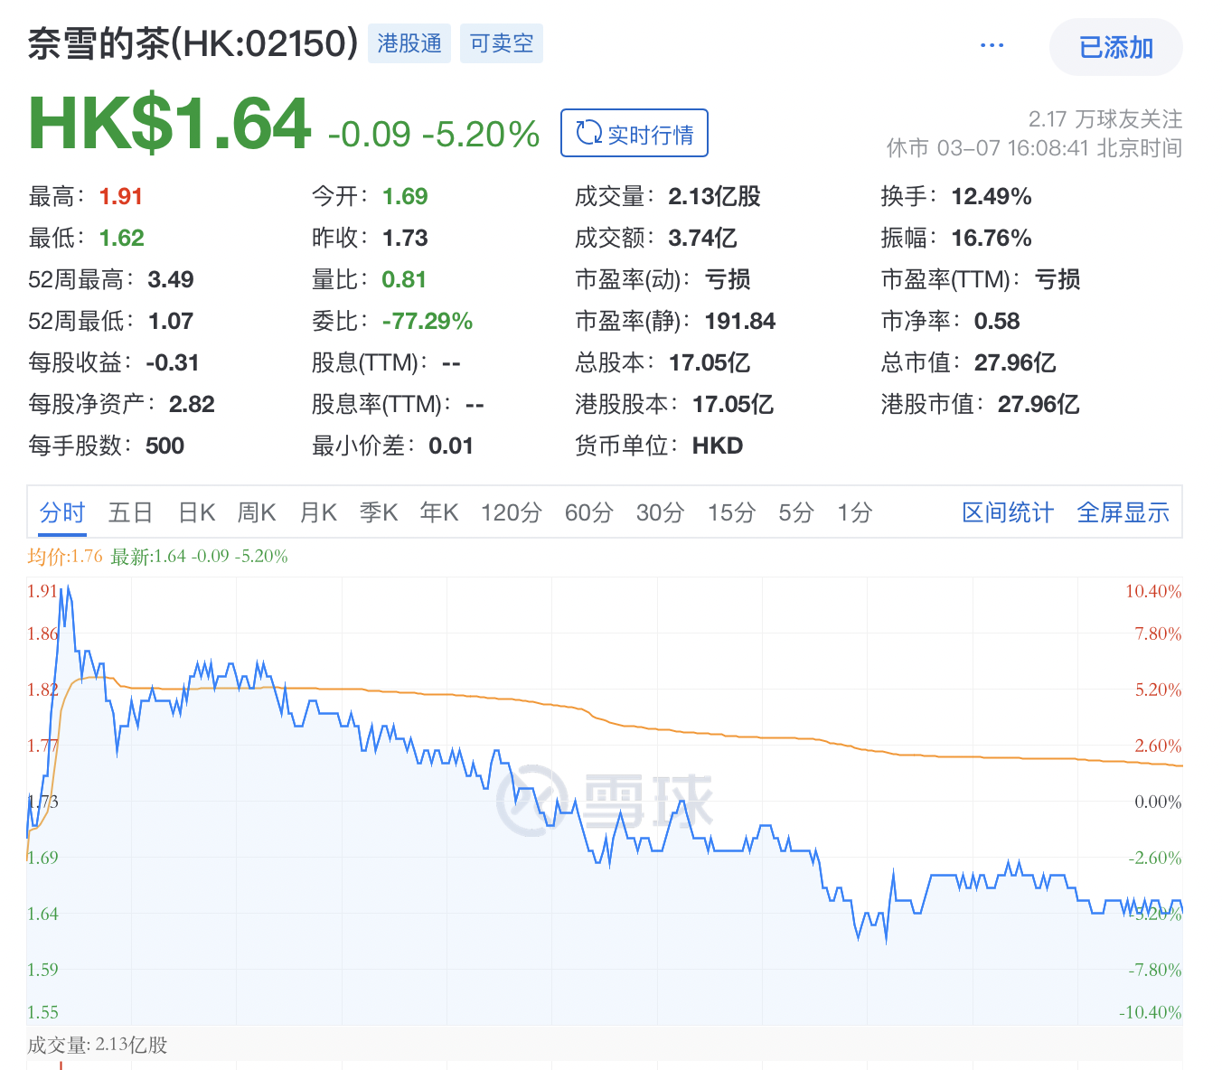The image size is (1222, 1070).
Task: Click the 已添加 watchlist button
Action: point(1116,47)
